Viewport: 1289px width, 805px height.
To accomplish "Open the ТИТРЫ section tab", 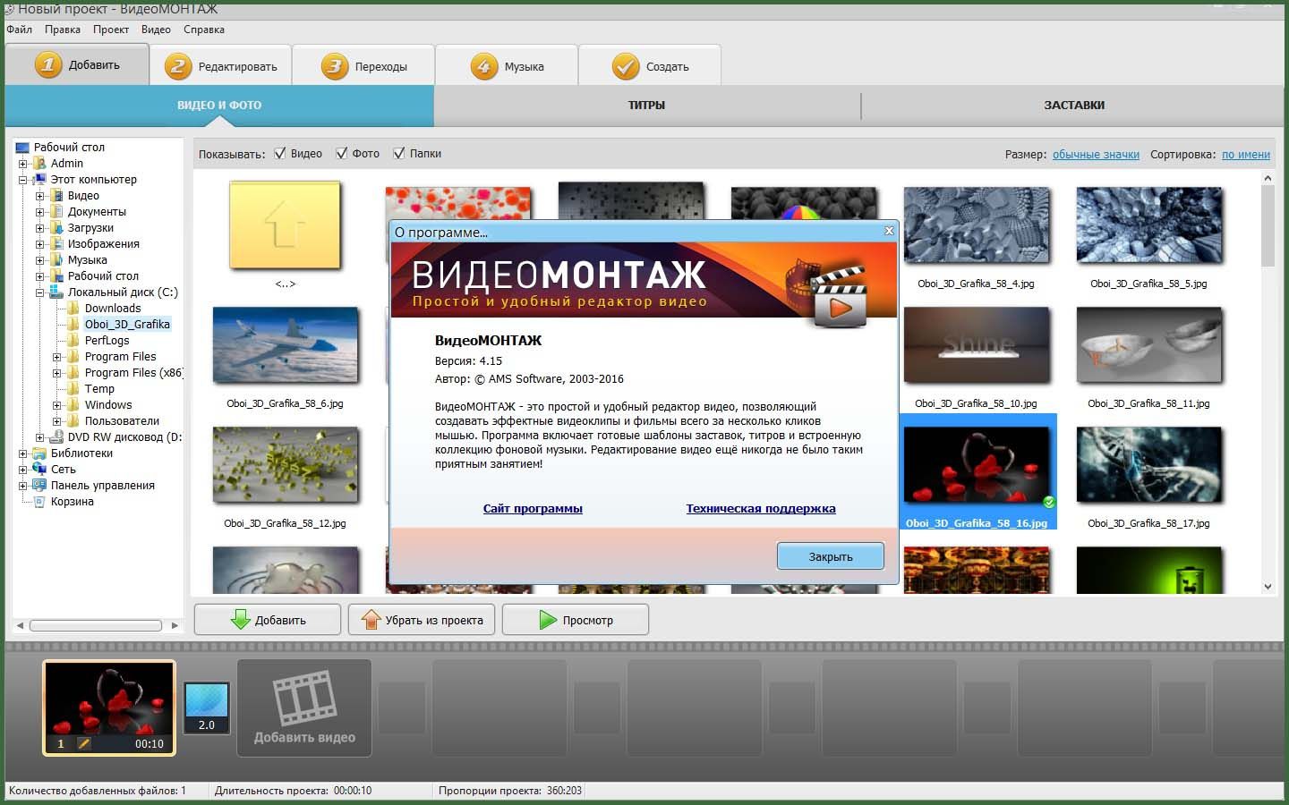I will (x=646, y=106).
